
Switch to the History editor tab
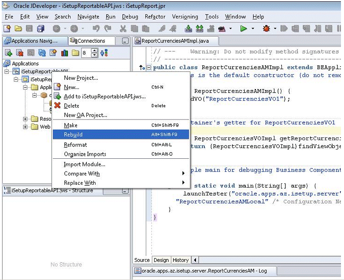pos(181,260)
